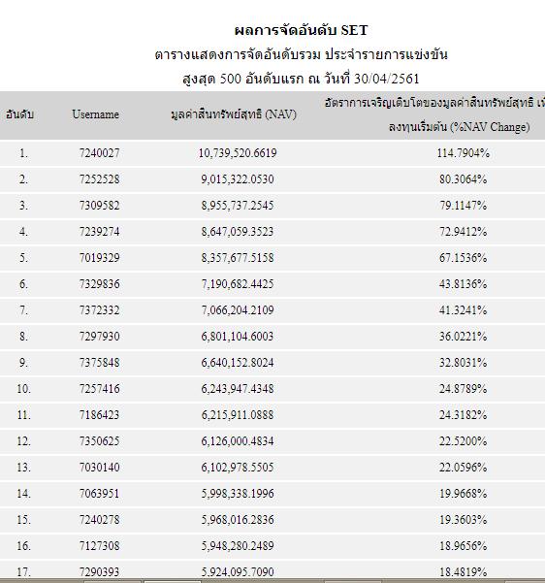Image resolution: width=545 pixels, height=583 pixels.
Task: Click NAV value 6,126,000.4834
Action: click(238, 441)
